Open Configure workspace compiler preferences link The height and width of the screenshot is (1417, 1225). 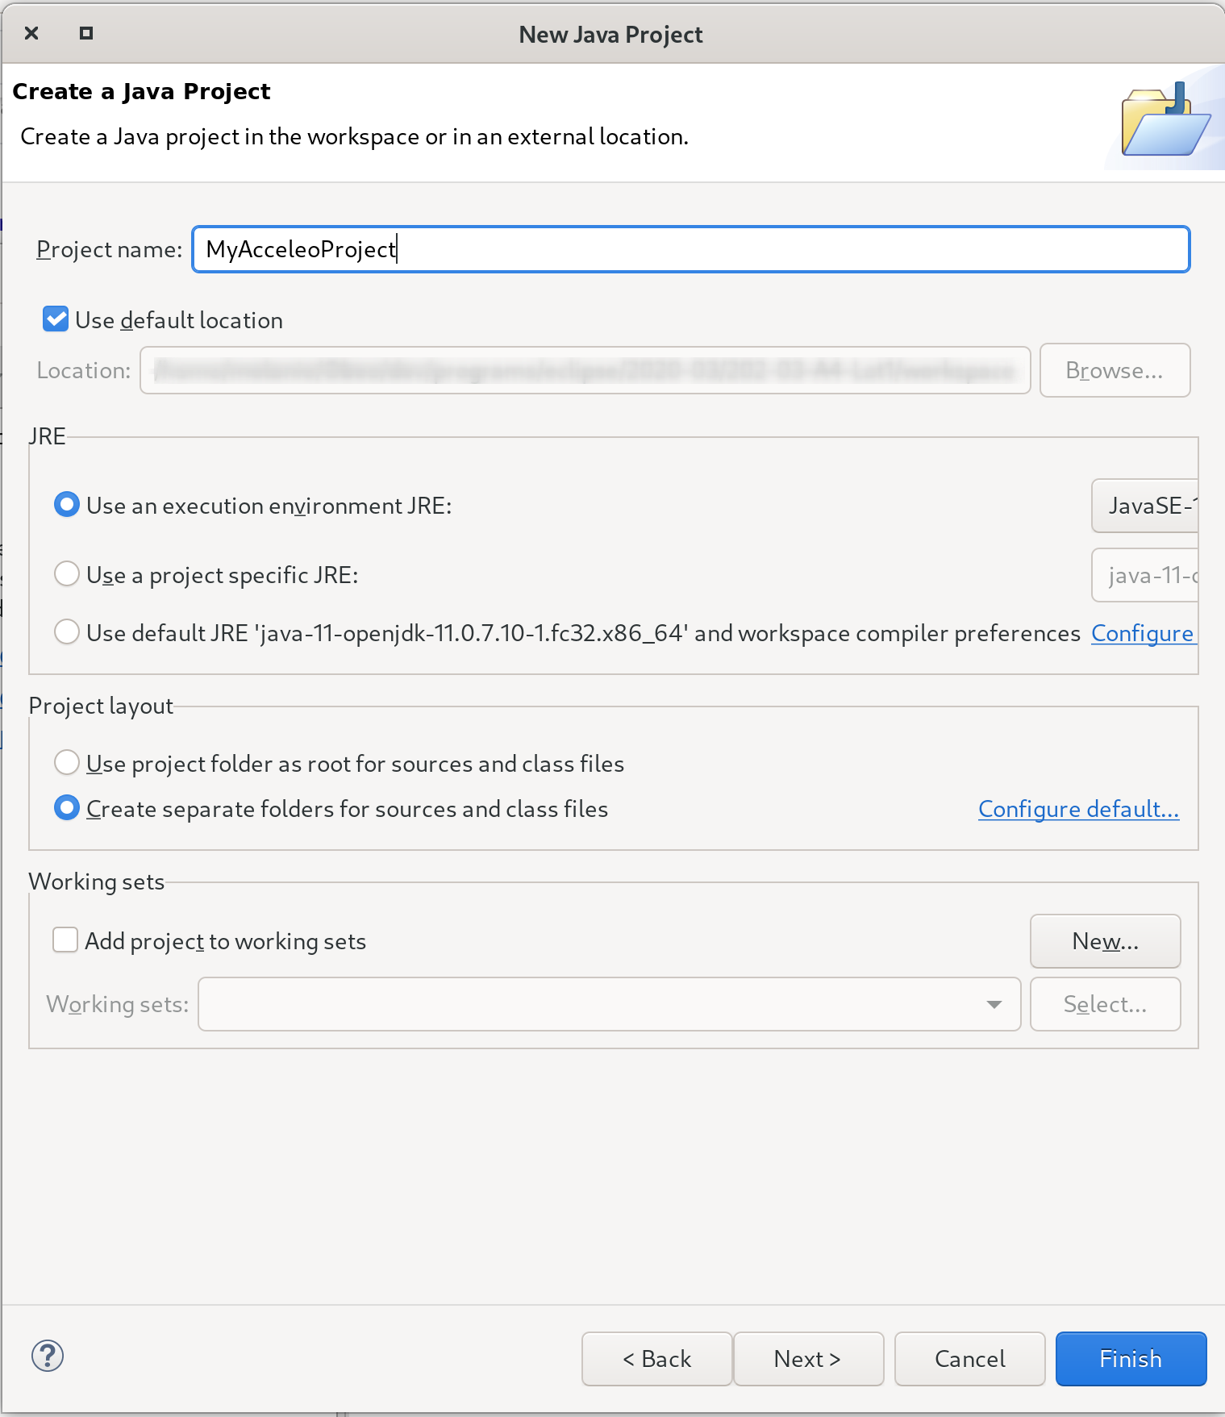pyautogui.click(x=1142, y=633)
